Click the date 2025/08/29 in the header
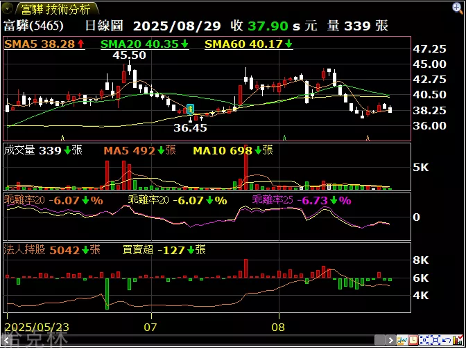The image size is (466, 349). (177, 26)
